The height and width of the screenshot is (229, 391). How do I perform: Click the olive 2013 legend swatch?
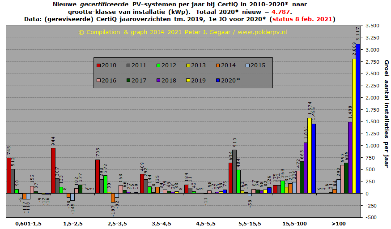188,65
